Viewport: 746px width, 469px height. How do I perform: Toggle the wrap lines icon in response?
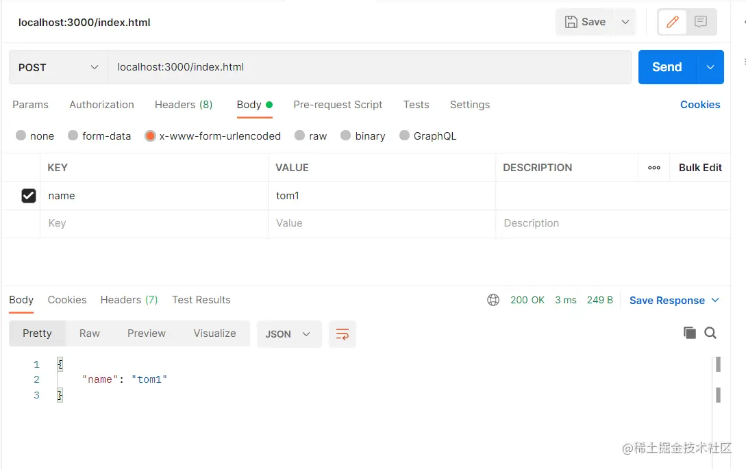343,334
